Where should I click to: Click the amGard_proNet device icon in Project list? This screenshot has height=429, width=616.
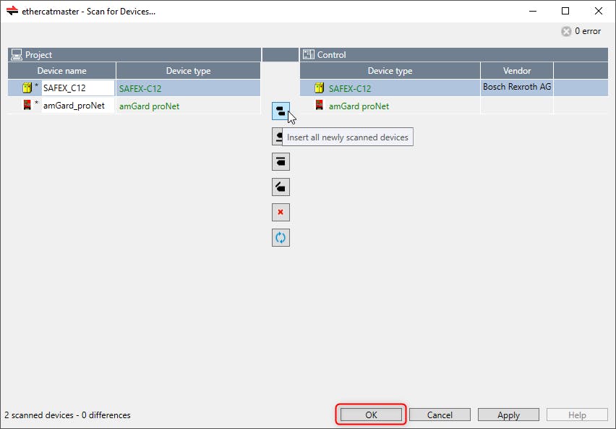click(x=27, y=105)
